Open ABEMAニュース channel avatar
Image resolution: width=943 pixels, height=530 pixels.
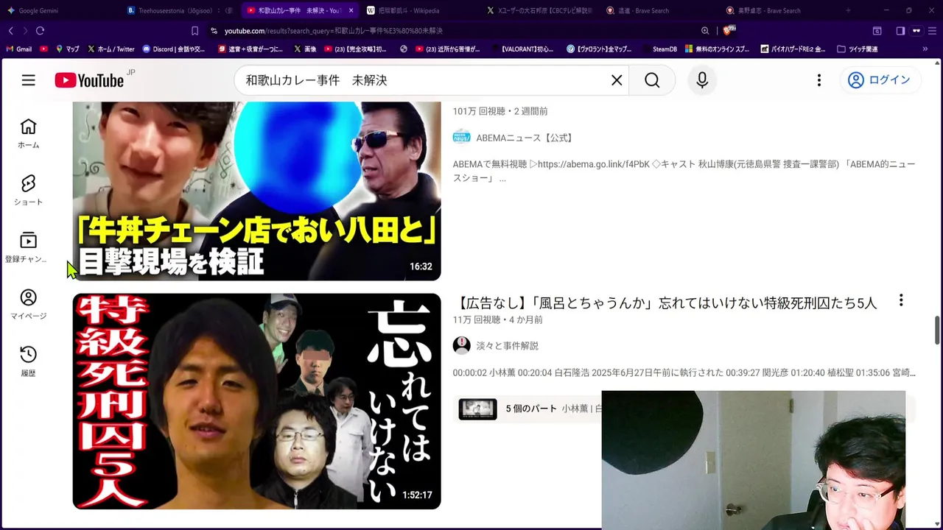coord(461,138)
